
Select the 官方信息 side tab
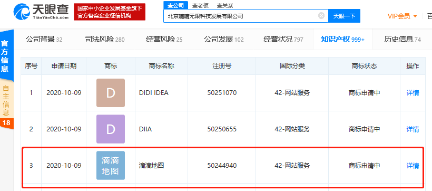5,56
